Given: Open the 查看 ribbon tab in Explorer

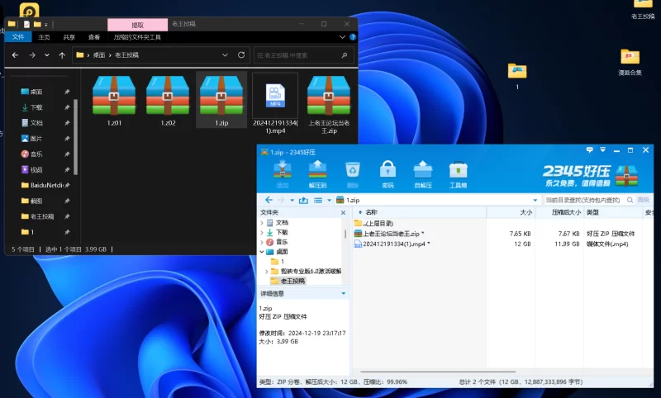Looking at the screenshot, I should coord(94,37).
